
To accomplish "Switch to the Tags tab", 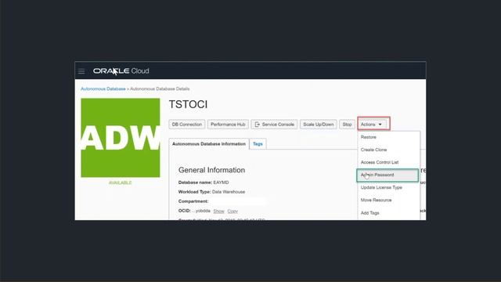I will tap(258, 144).
